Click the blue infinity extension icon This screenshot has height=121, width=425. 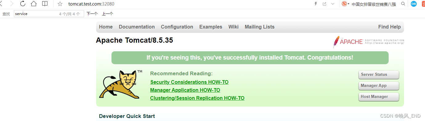[414, 4]
